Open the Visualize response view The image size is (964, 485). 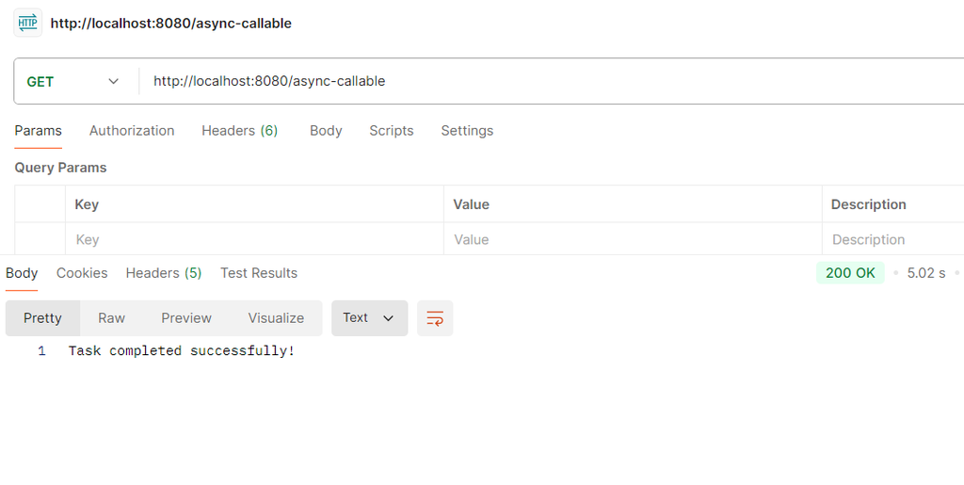click(276, 318)
